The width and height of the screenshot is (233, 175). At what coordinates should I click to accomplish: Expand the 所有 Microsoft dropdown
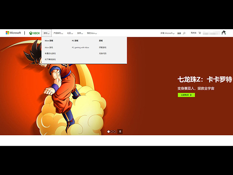click(x=167, y=33)
